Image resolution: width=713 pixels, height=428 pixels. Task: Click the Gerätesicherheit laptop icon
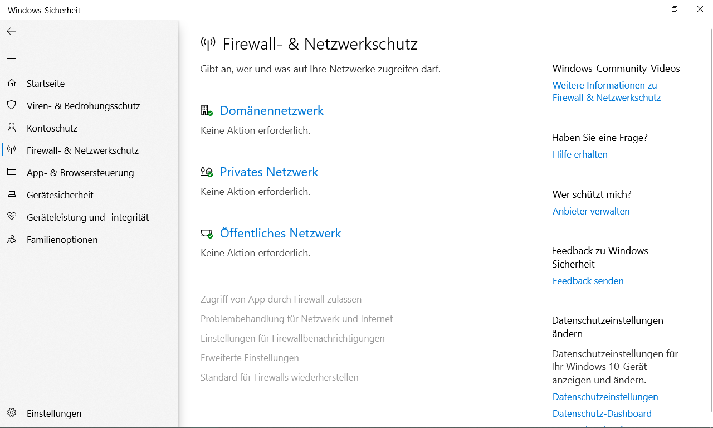pyautogui.click(x=11, y=195)
